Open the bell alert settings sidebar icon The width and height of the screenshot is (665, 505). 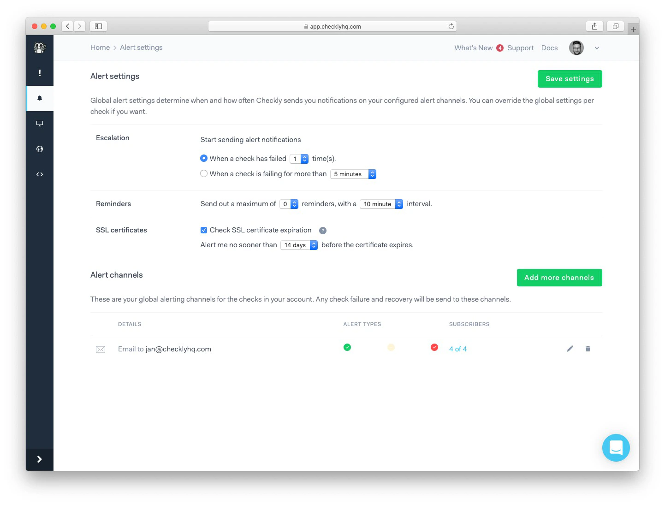tap(40, 98)
